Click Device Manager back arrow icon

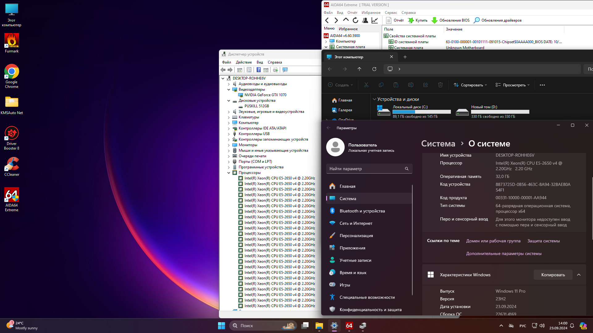(x=223, y=70)
